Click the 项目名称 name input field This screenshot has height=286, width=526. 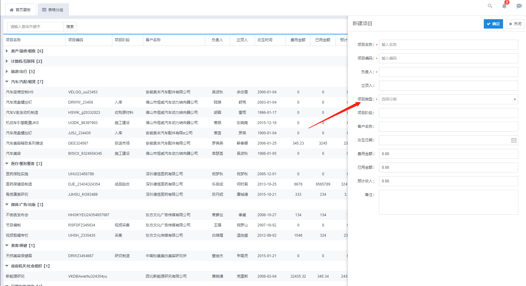448,45
